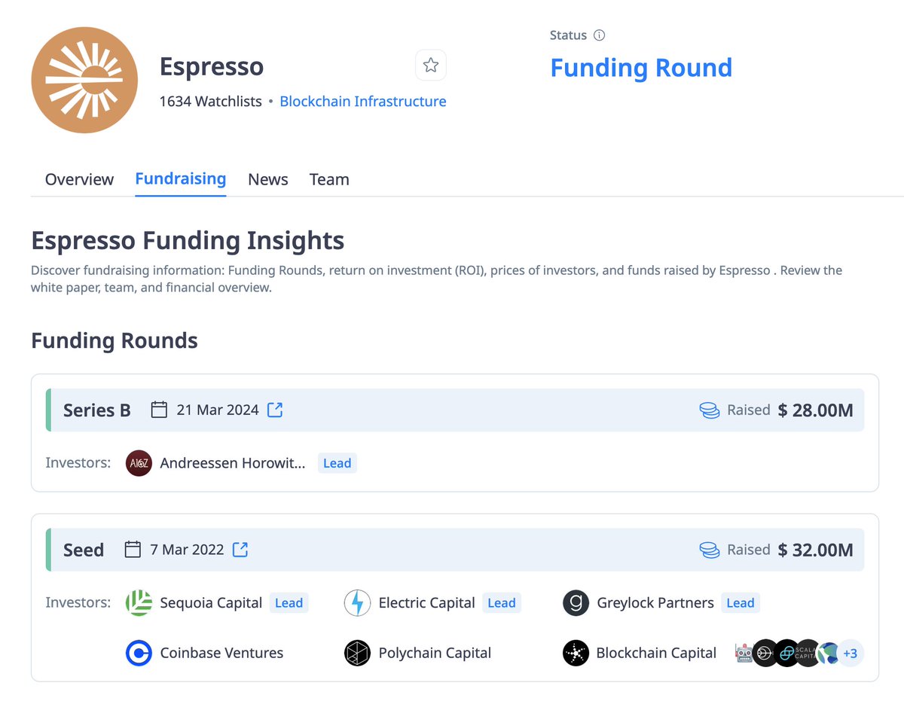Go to the Team tab
The width and height of the screenshot is (904, 704).
click(x=329, y=179)
